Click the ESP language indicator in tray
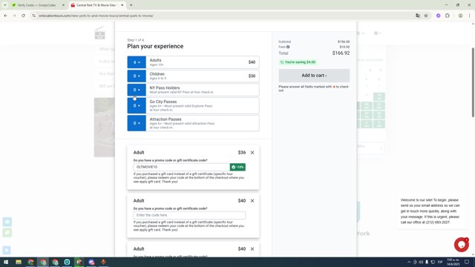 pyautogui.click(x=440, y=262)
